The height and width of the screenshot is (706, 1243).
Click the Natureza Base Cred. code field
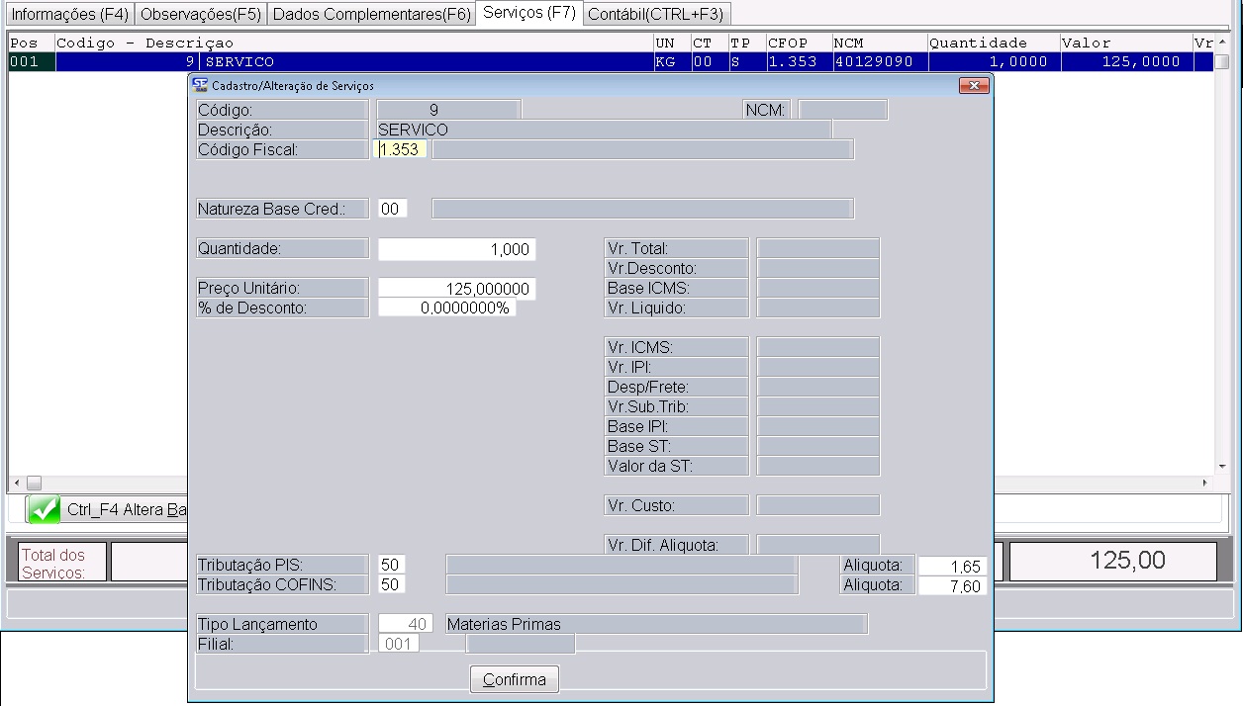tap(392, 210)
